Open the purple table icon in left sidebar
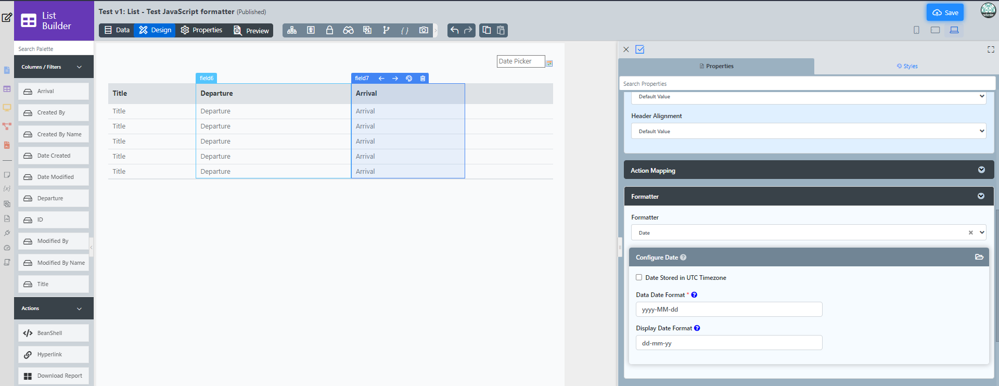The height and width of the screenshot is (386, 999). coord(7,89)
